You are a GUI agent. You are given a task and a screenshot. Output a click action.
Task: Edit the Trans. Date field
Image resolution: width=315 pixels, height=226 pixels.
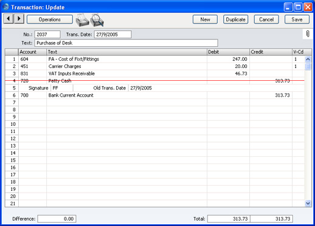click(112, 35)
